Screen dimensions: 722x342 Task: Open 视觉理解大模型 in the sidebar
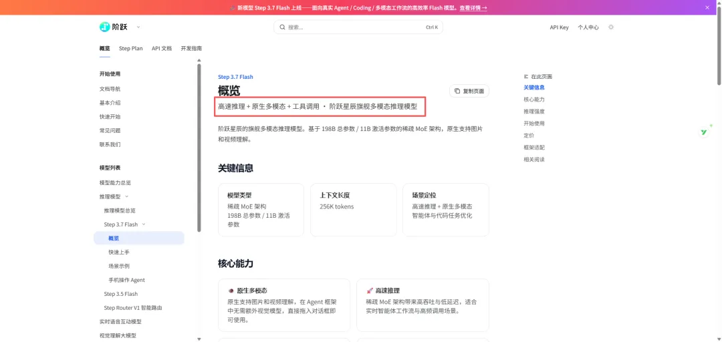click(118, 335)
